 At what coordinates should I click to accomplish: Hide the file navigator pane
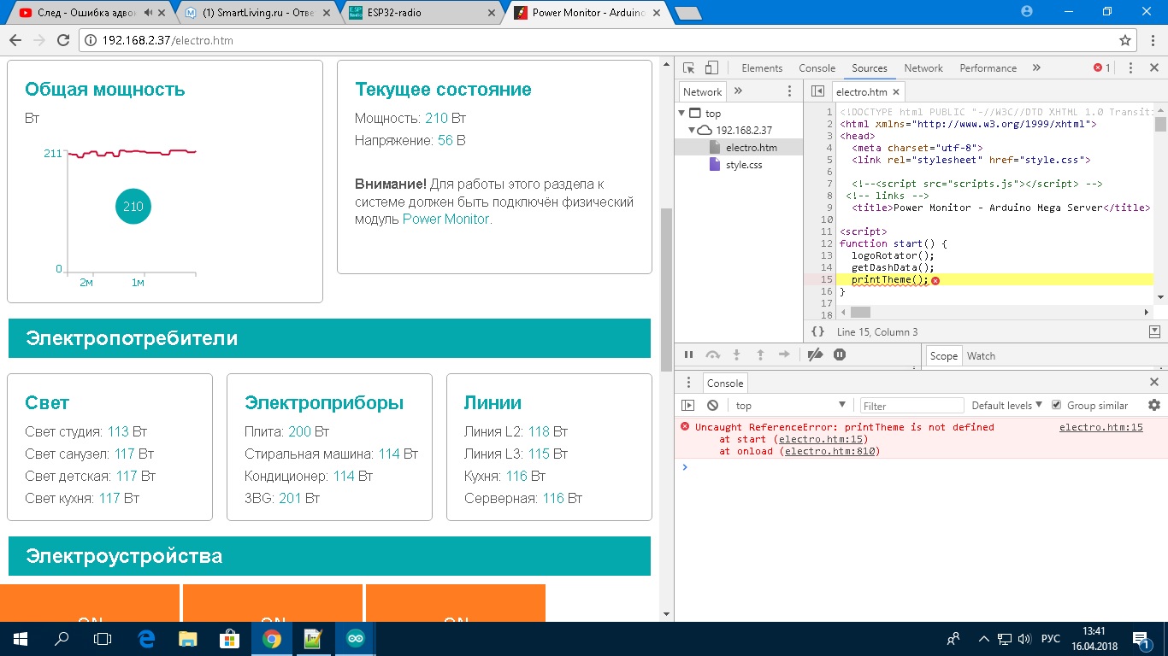[817, 91]
